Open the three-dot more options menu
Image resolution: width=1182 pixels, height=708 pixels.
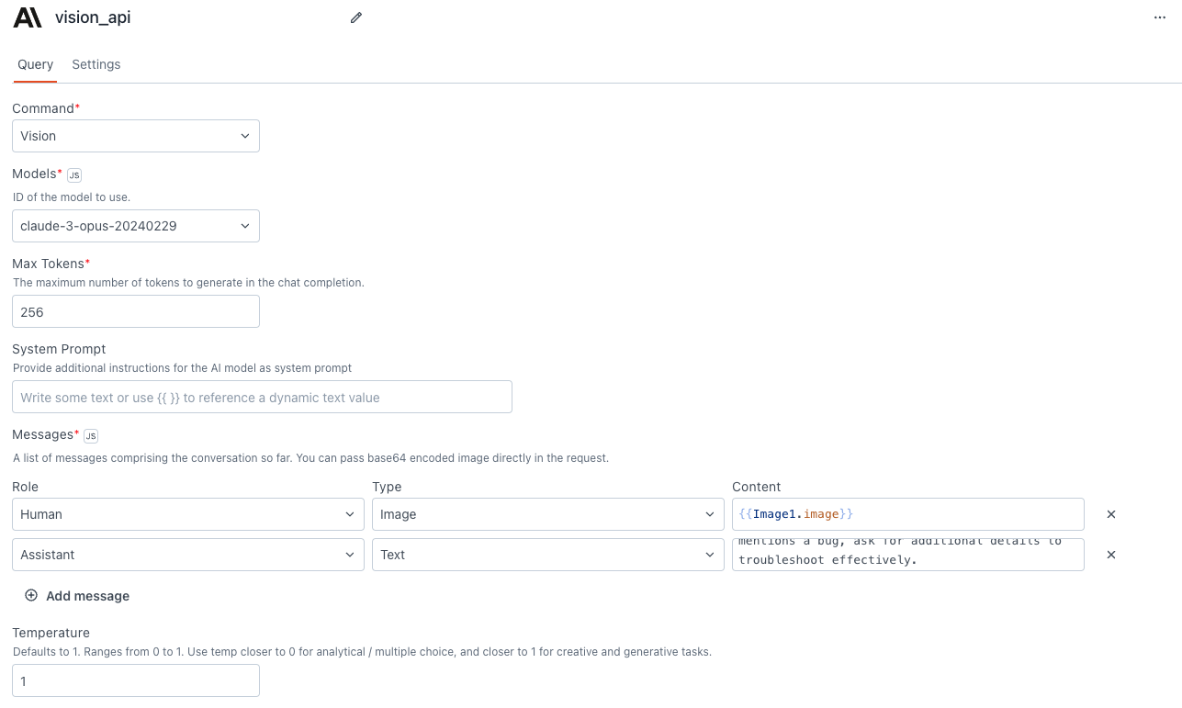1159,17
